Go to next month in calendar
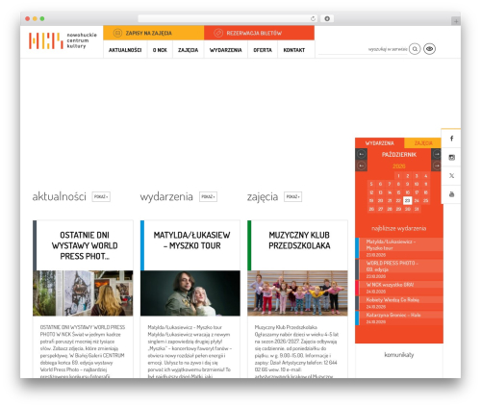Screen dimensions: 481x407 point(437,154)
